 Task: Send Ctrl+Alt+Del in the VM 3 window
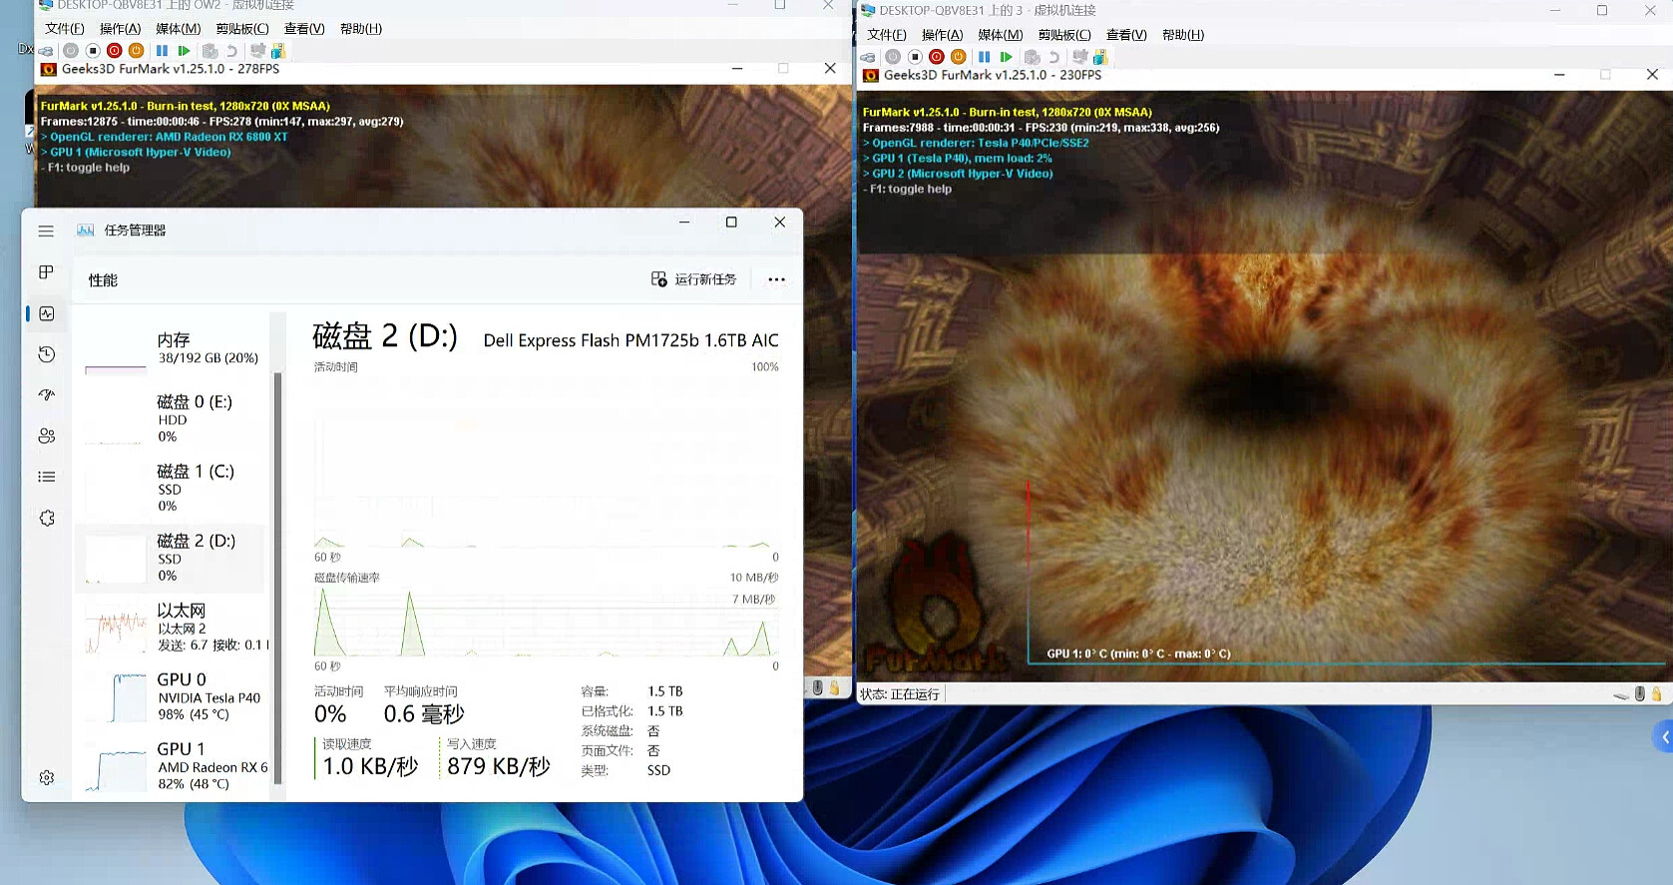click(868, 57)
